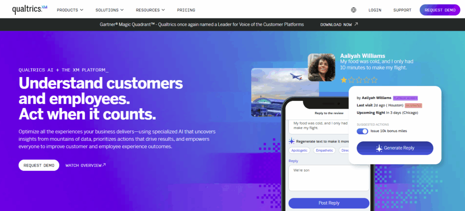The width and height of the screenshot is (465, 211).
Task: Expand the Solutions dropdown menu
Action: pyautogui.click(x=109, y=10)
